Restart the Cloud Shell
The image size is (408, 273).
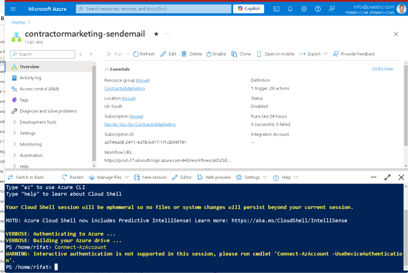pos(73,177)
